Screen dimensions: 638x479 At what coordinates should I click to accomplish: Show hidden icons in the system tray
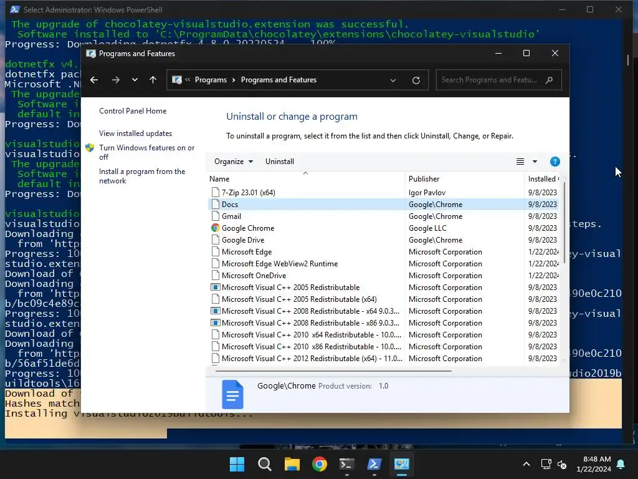click(526, 464)
